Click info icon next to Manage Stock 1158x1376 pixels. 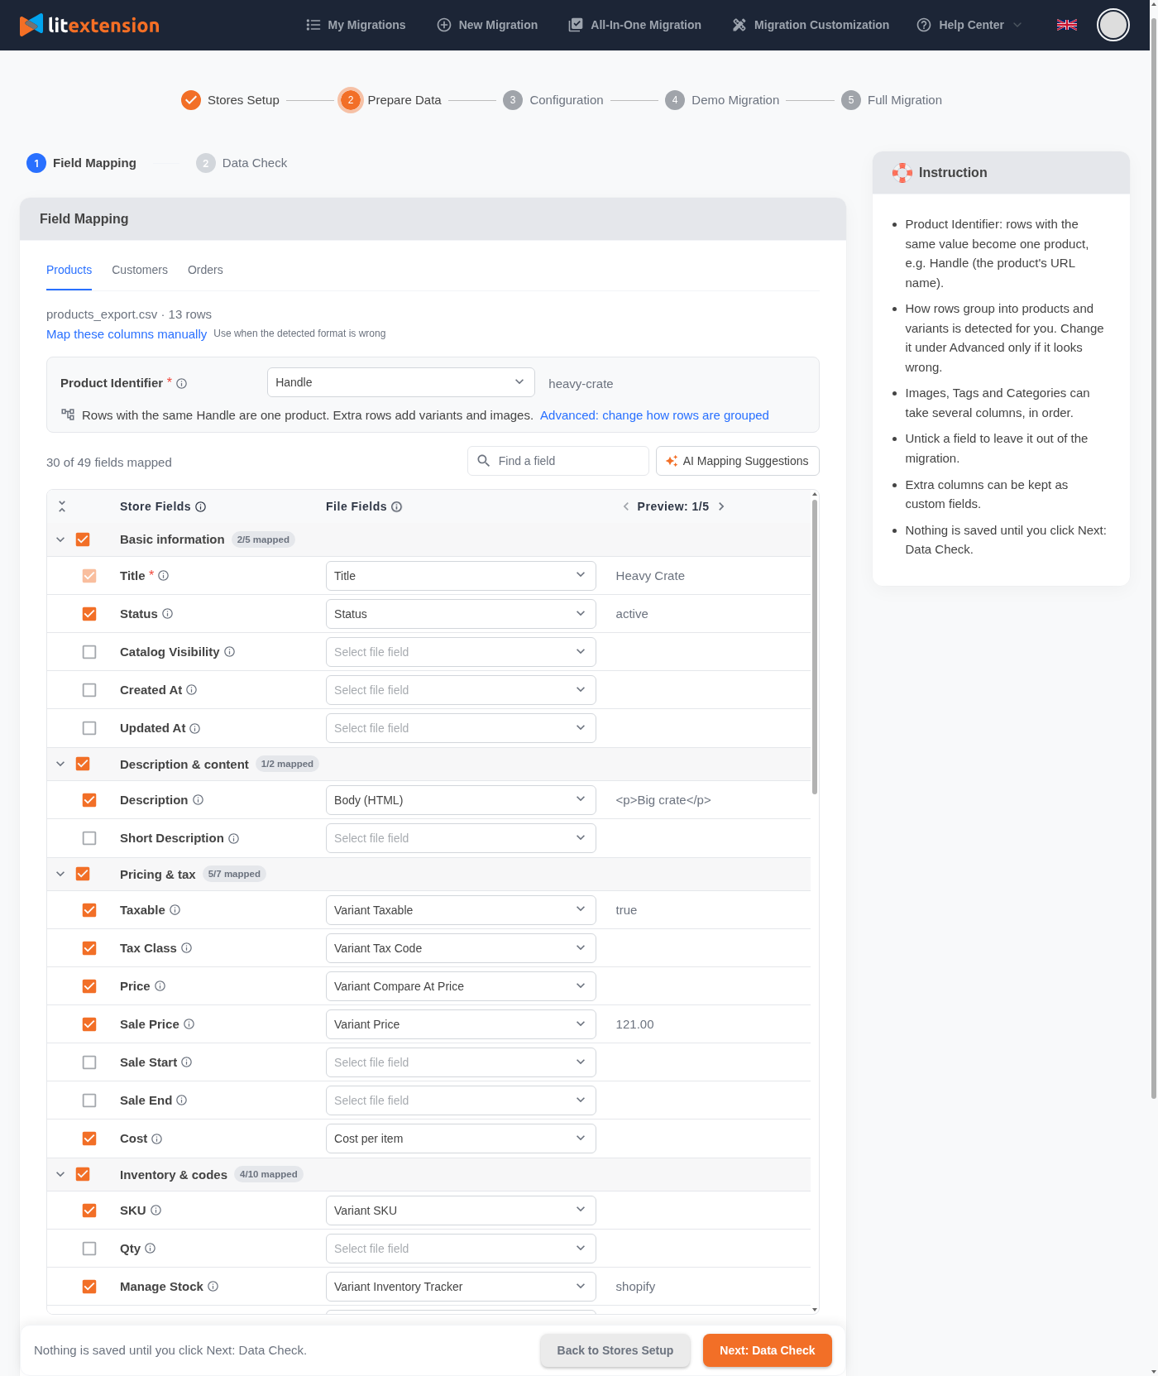click(x=213, y=1287)
